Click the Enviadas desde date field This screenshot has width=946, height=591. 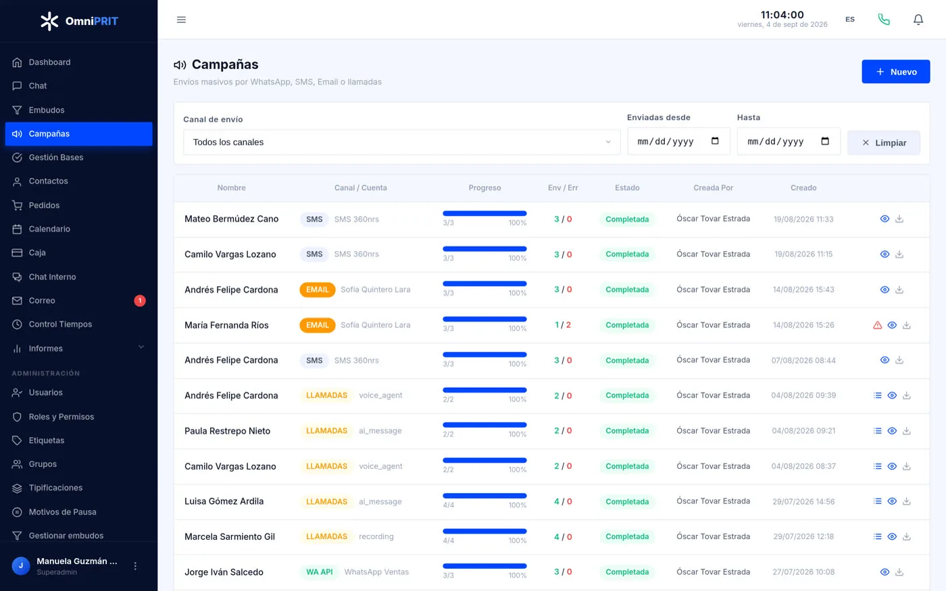click(678, 142)
